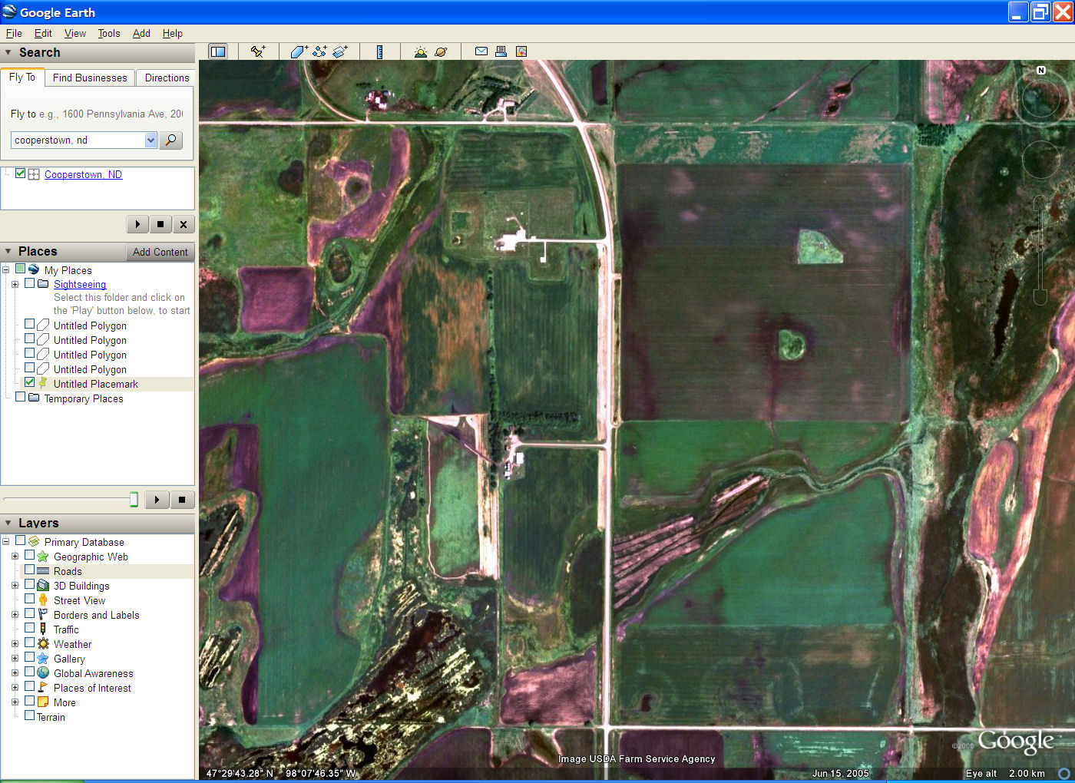
Task: Switch to the Find Businesses tab
Action: click(90, 78)
